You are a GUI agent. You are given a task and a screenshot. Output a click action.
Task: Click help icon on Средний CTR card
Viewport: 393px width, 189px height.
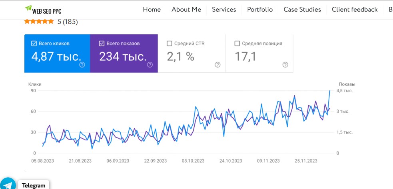(217, 65)
